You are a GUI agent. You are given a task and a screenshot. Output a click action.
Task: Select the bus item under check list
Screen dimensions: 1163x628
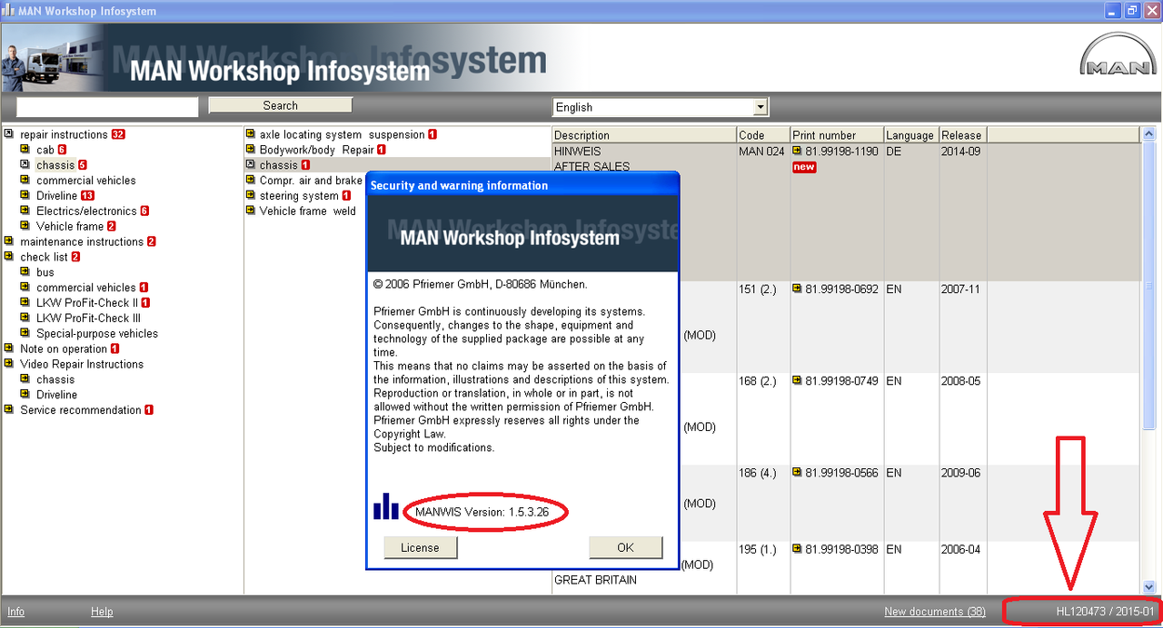(x=45, y=272)
